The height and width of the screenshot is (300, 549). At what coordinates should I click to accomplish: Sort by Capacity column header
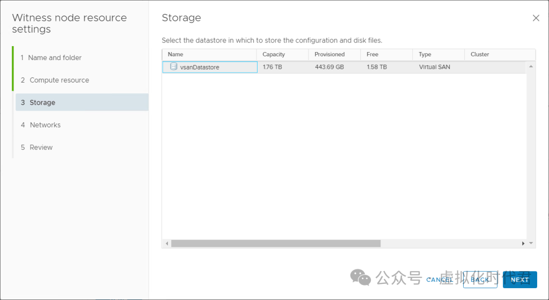click(274, 54)
